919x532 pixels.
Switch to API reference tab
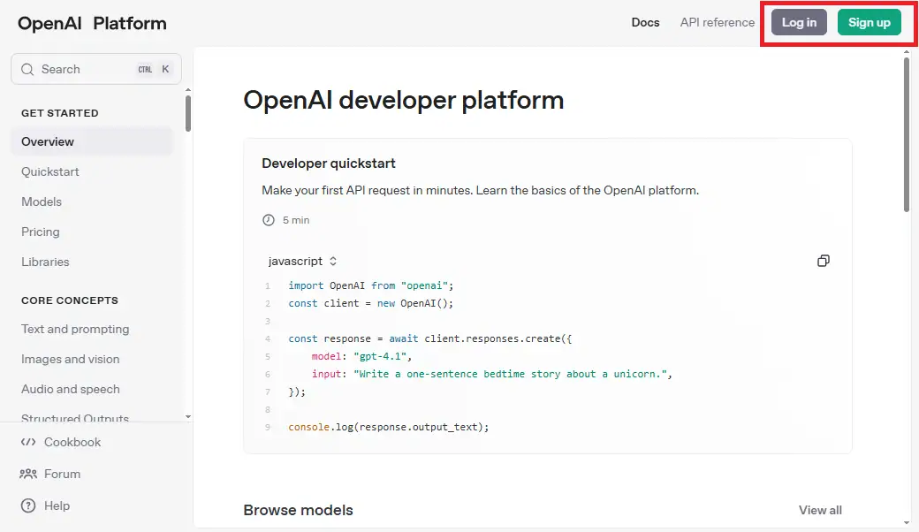tap(717, 22)
